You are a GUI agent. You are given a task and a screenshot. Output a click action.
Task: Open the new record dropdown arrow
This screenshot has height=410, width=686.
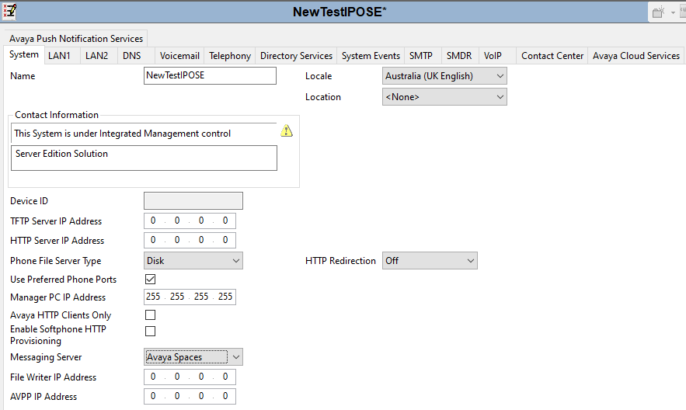click(x=673, y=12)
